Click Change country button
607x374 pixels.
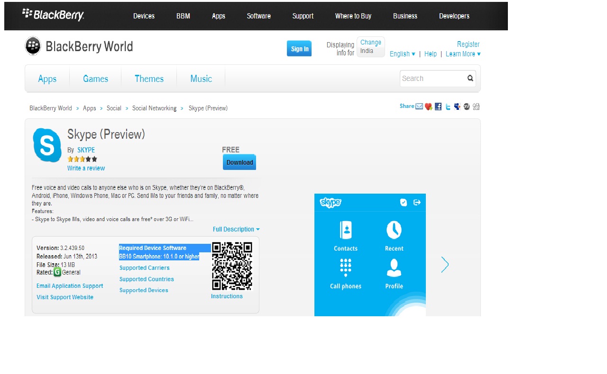pyautogui.click(x=371, y=43)
